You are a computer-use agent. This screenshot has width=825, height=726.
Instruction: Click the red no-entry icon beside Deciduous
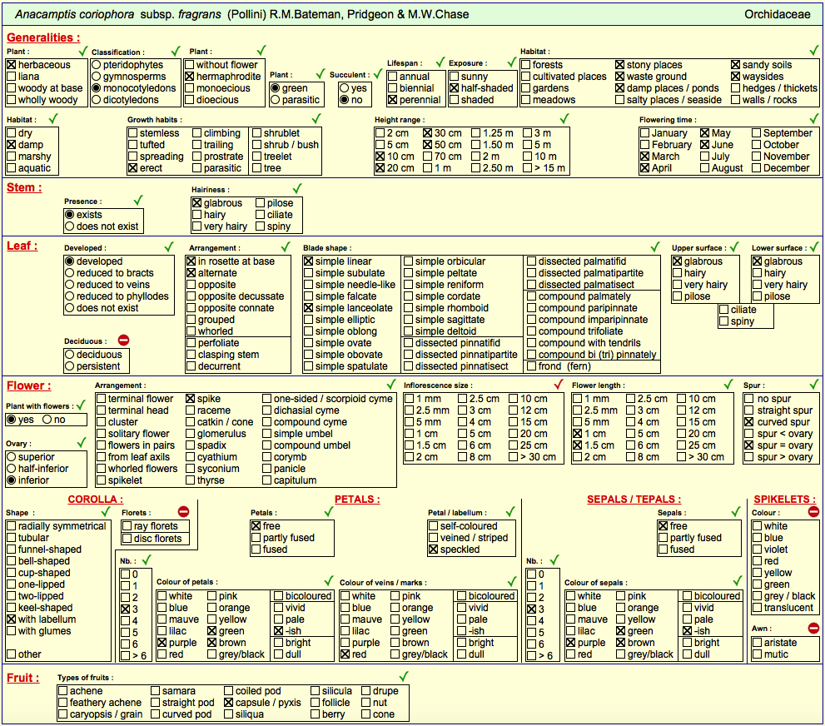coord(124,341)
